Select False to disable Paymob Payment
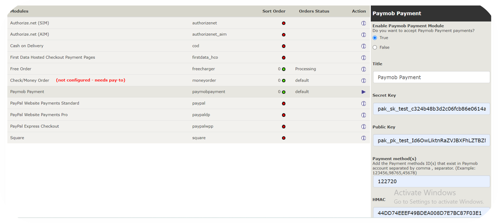Image resolution: width=498 pixels, height=223 pixels. (375, 47)
